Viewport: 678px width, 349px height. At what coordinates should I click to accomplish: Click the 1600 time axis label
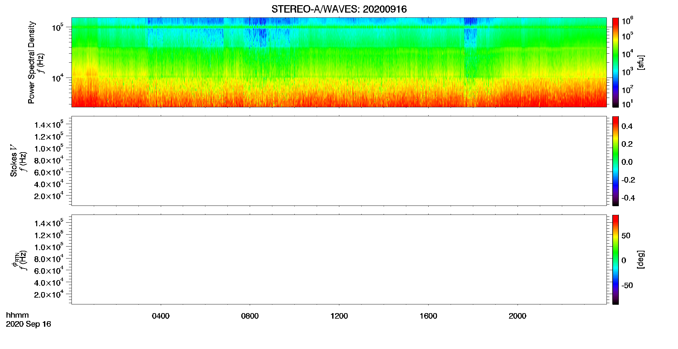pyautogui.click(x=428, y=316)
